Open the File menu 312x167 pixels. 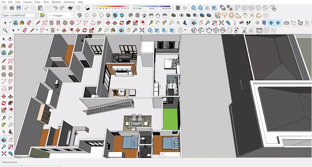(x=3, y=2)
